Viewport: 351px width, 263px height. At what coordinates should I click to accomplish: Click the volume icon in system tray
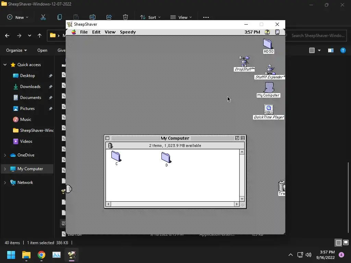[x=308, y=255]
